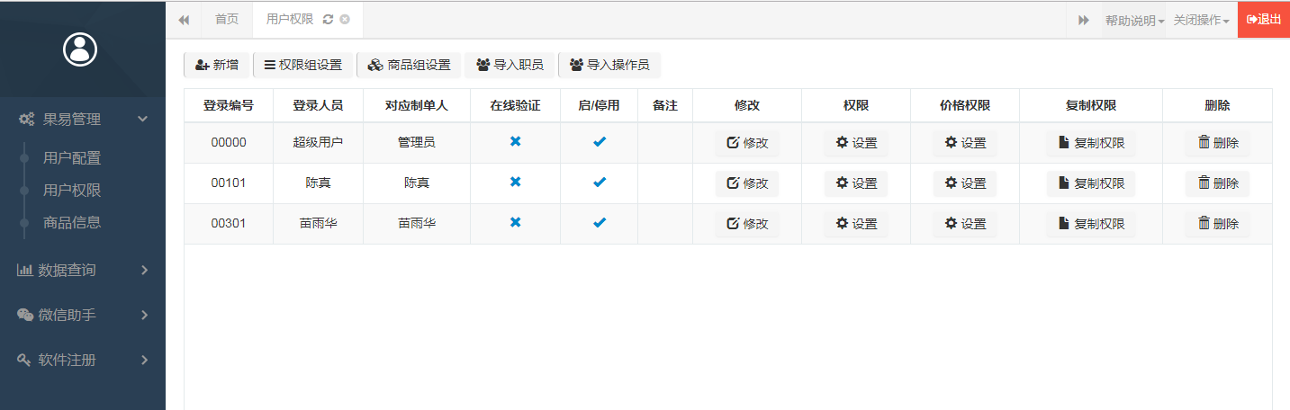Click the right double-arrow tab scroll icon

point(1084,20)
